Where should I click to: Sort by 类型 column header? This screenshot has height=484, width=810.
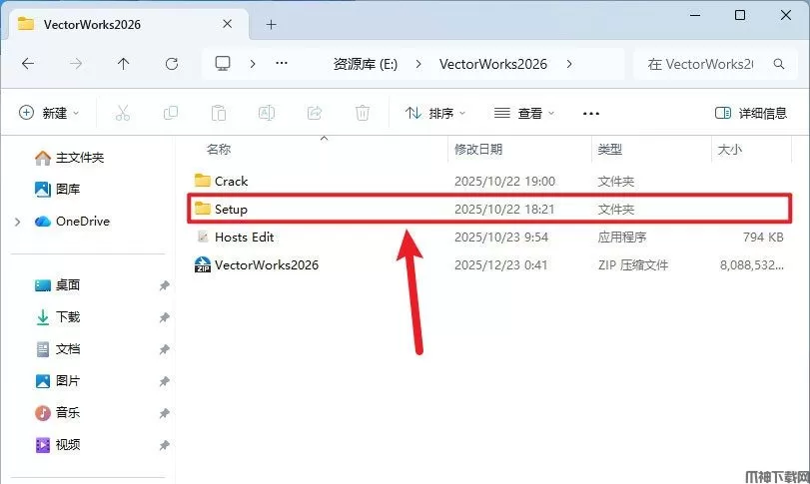point(609,149)
